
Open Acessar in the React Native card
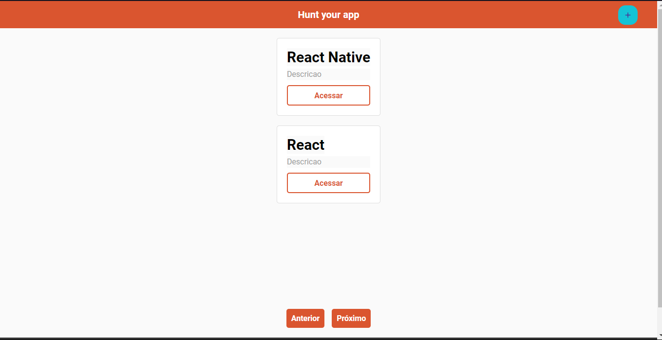[328, 95]
